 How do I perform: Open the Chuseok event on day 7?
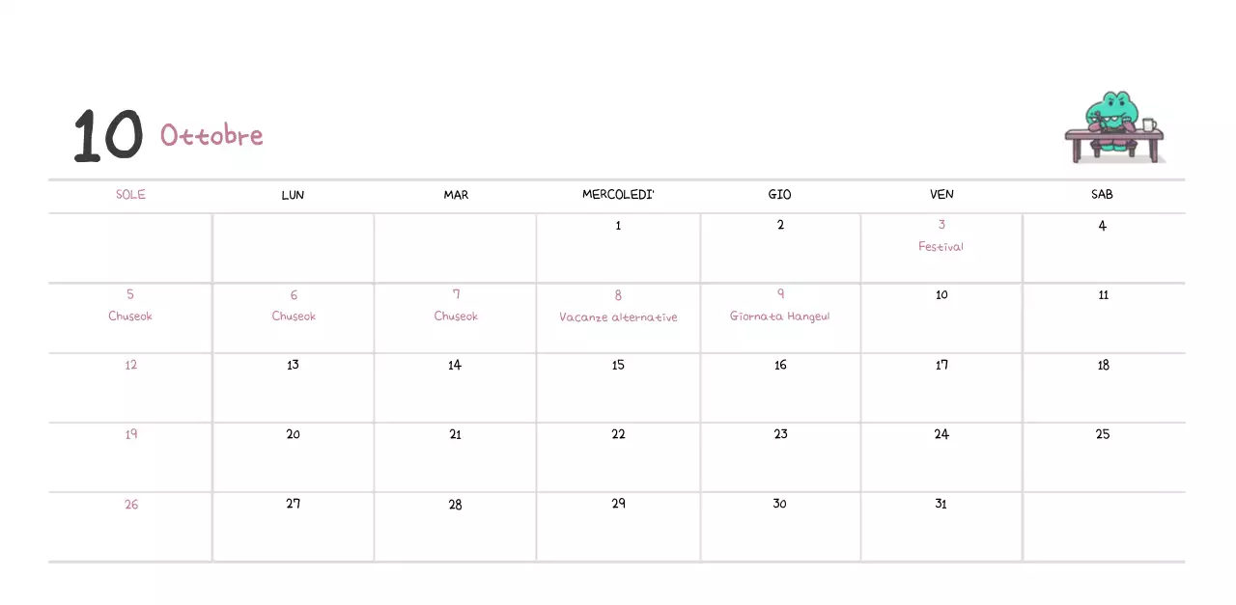[x=456, y=316]
